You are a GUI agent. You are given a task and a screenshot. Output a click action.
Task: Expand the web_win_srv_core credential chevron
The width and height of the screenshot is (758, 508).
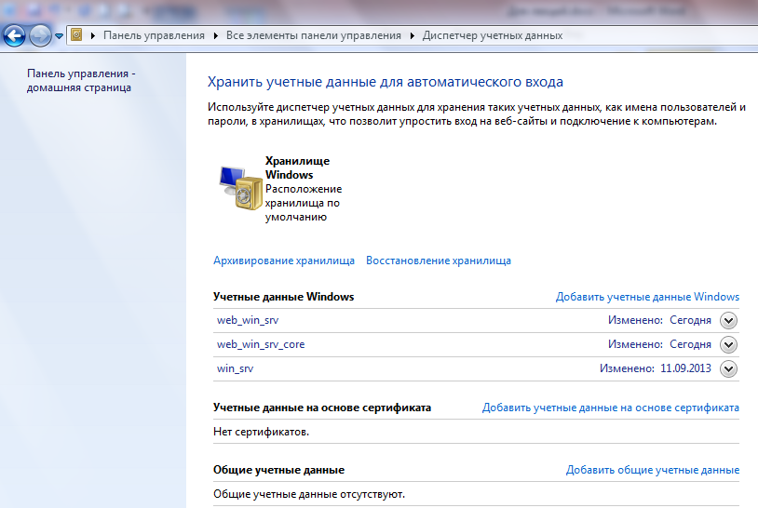[728, 344]
